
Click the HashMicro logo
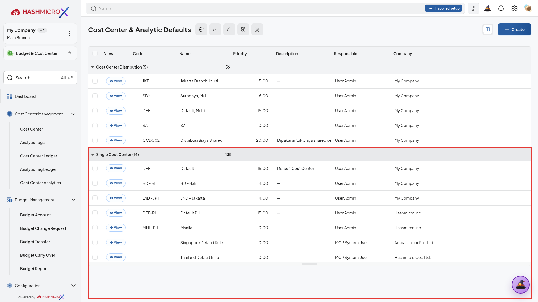tap(40, 12)
